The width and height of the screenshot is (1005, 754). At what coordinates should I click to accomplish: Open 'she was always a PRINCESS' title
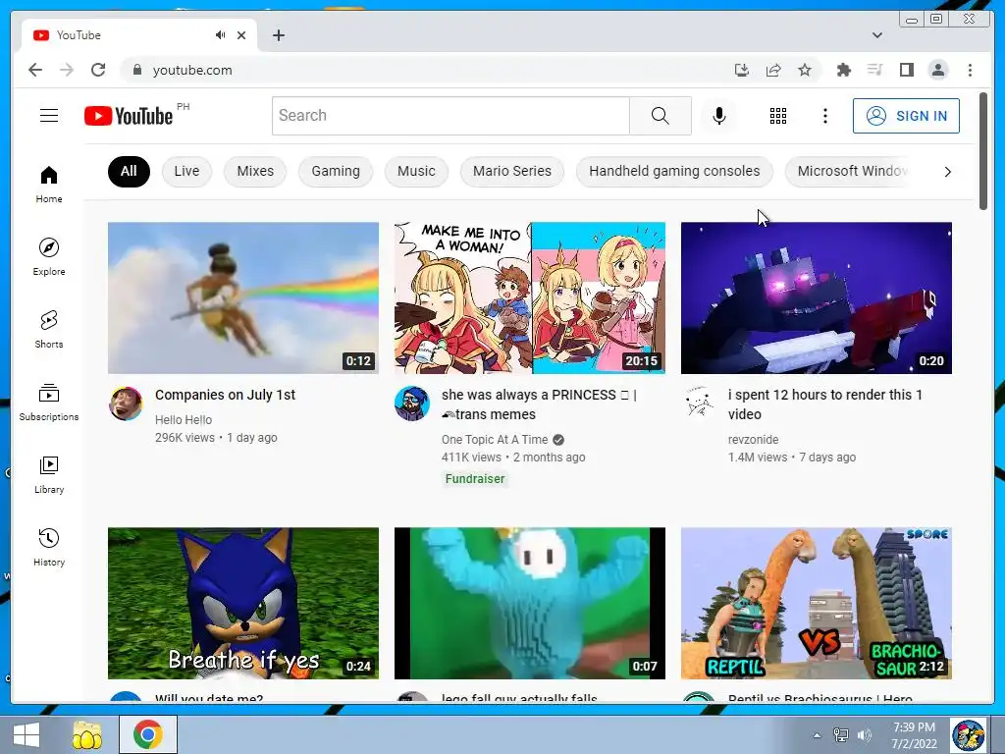tap(539, 404)
